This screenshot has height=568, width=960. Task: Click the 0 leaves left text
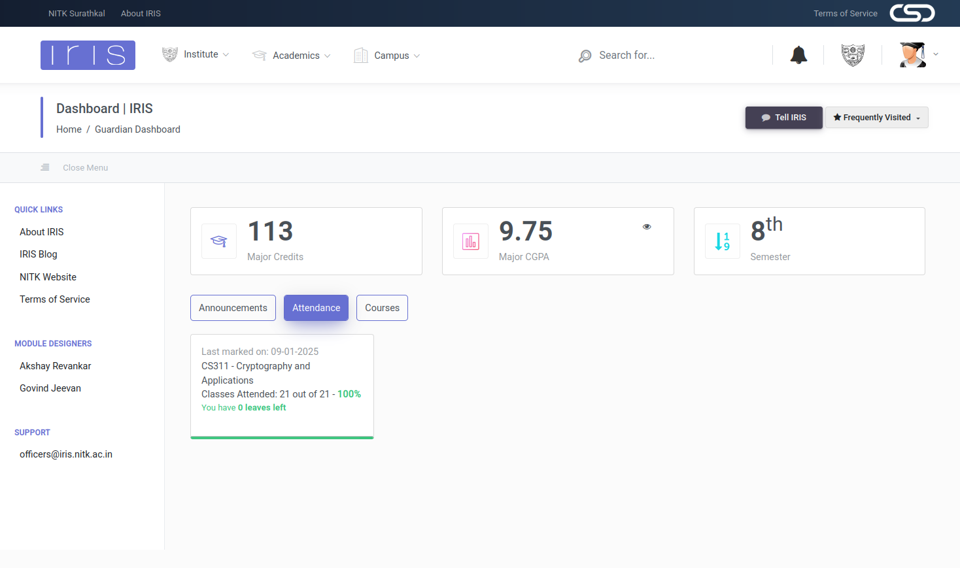coord(262,408)
